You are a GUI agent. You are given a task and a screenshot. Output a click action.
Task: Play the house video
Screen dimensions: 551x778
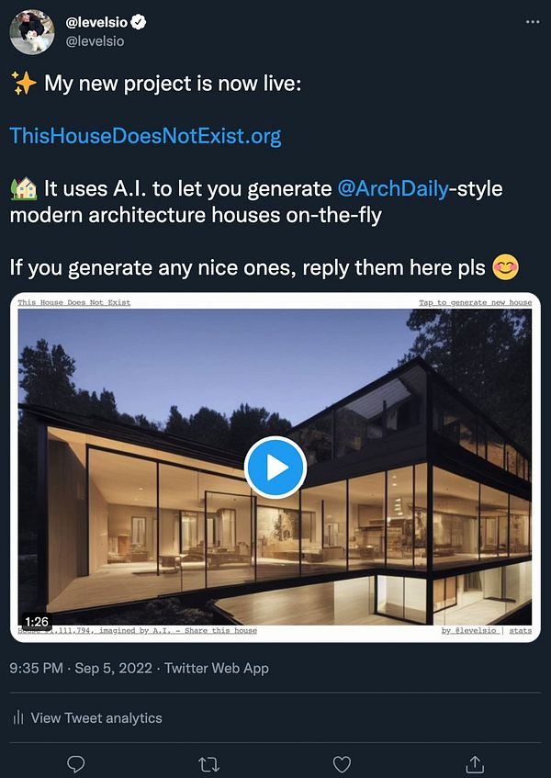click(x=275, y=468)
